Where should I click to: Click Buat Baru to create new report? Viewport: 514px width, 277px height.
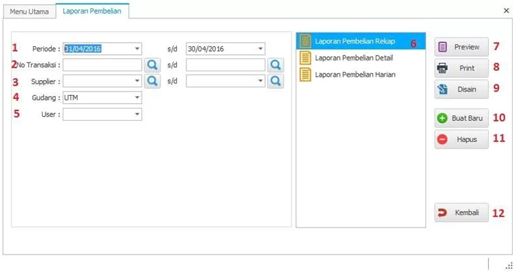pos(462,118)
